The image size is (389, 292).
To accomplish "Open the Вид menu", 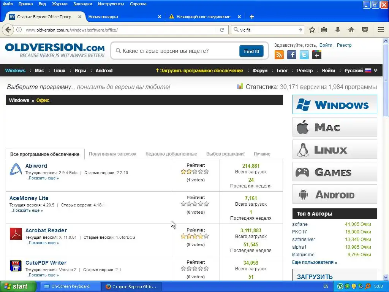I will pos(42,4).
